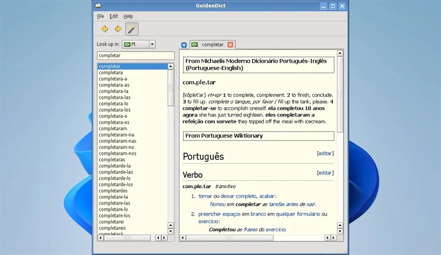The width and height of the screenshot is (441, 255).
Task: Click the search input field containing completar
Action: [x=136, y=56]
